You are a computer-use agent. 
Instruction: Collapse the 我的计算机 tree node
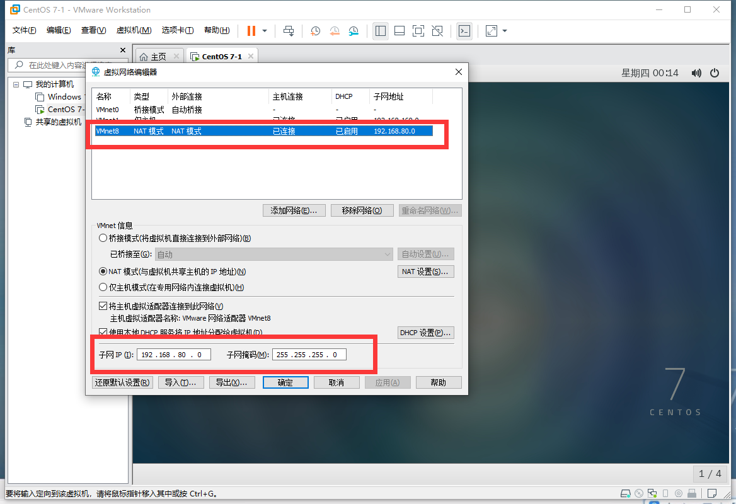[x=16, y=84]
